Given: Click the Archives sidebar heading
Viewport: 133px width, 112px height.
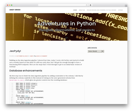Looking at the screenshot, I should click(x=92, y=48).
